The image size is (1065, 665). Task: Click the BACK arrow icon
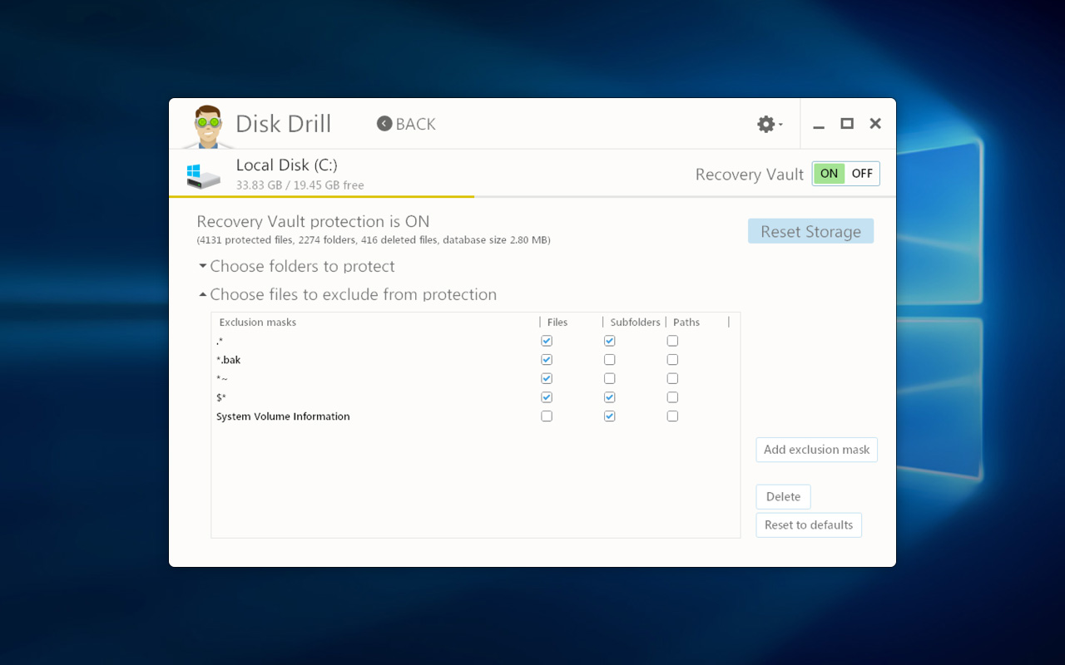pyautogui.click(x=384, y=124)
